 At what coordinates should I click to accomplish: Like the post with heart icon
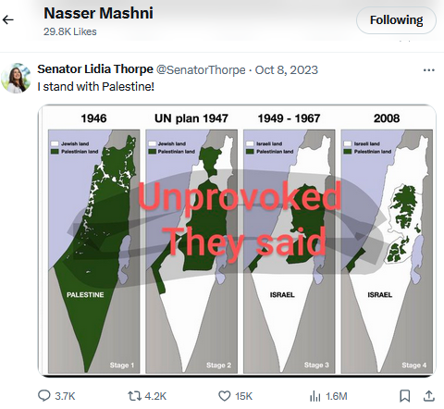(224, 396)
